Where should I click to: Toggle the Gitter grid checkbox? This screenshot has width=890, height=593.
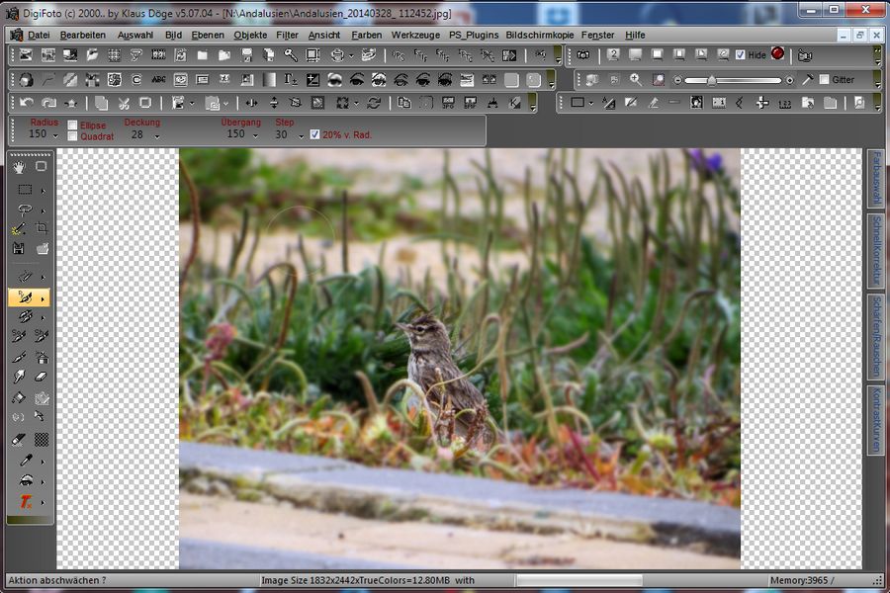pos(825,80)
